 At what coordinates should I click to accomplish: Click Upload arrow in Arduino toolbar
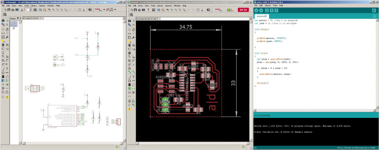pos(261,10)
